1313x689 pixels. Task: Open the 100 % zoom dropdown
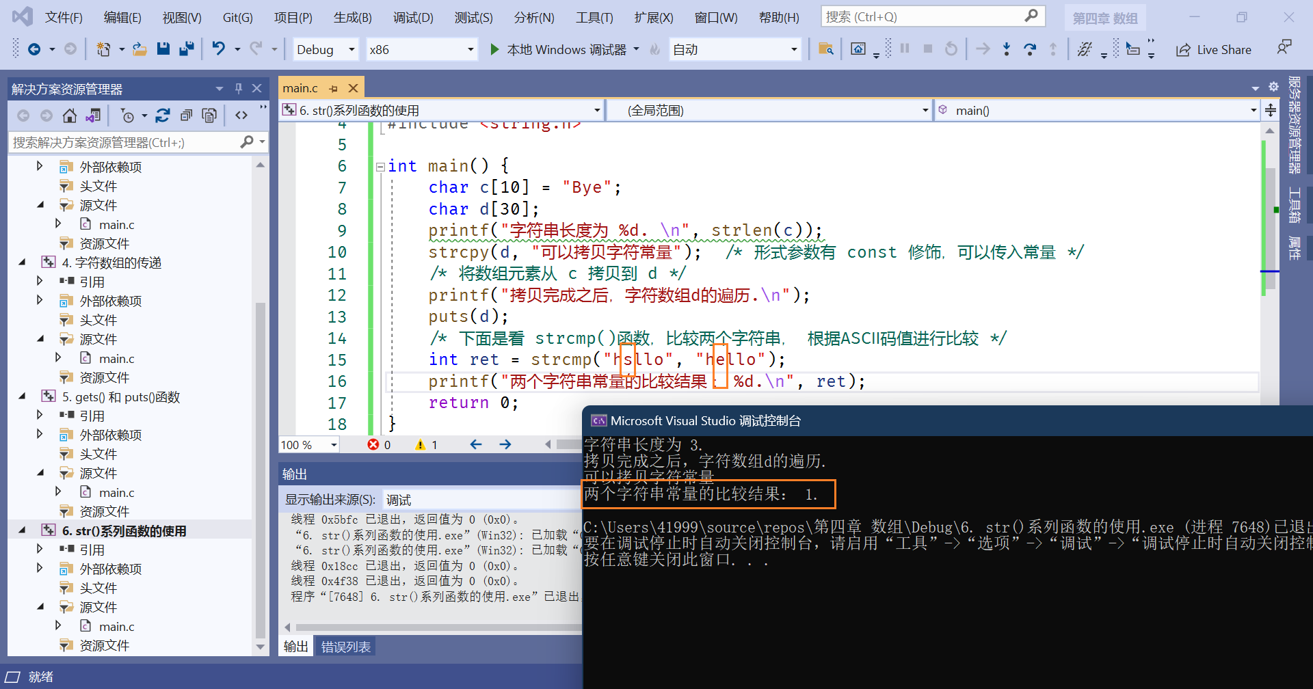pyautogui.click(x=309, y=445)
